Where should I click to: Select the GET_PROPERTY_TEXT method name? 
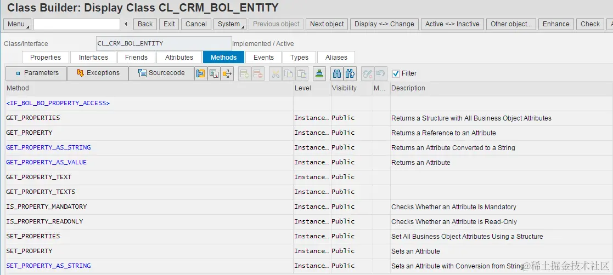pyautogui.click(x=39, y=177)
